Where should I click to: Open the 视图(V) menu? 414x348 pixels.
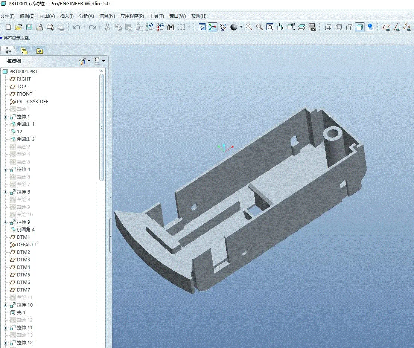(47, 16)
